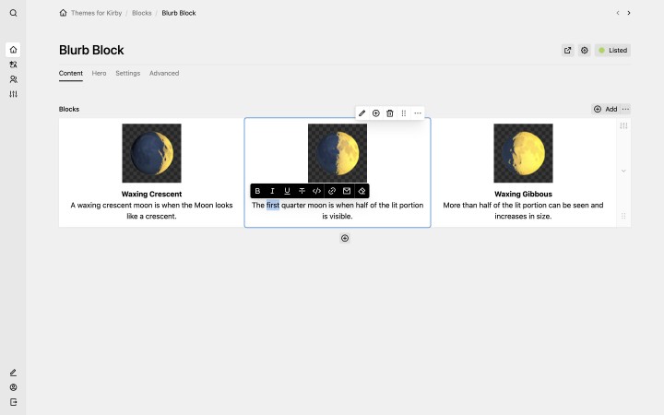This screenshot has width=664, height=415.
Task: Open block toolbar more options
Action: point(418,113)
